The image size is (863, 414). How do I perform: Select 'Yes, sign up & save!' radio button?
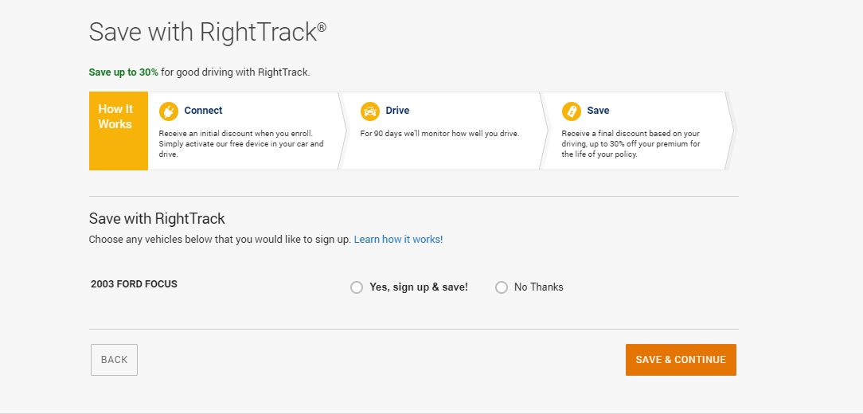click(x=357, y=287)
